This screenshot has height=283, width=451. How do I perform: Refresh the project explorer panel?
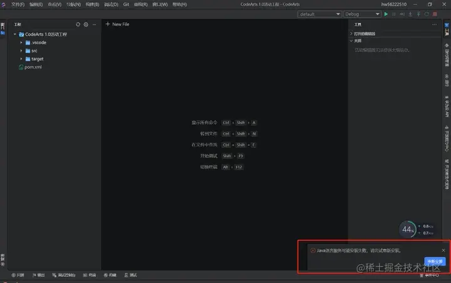click(x=78, y=24)
